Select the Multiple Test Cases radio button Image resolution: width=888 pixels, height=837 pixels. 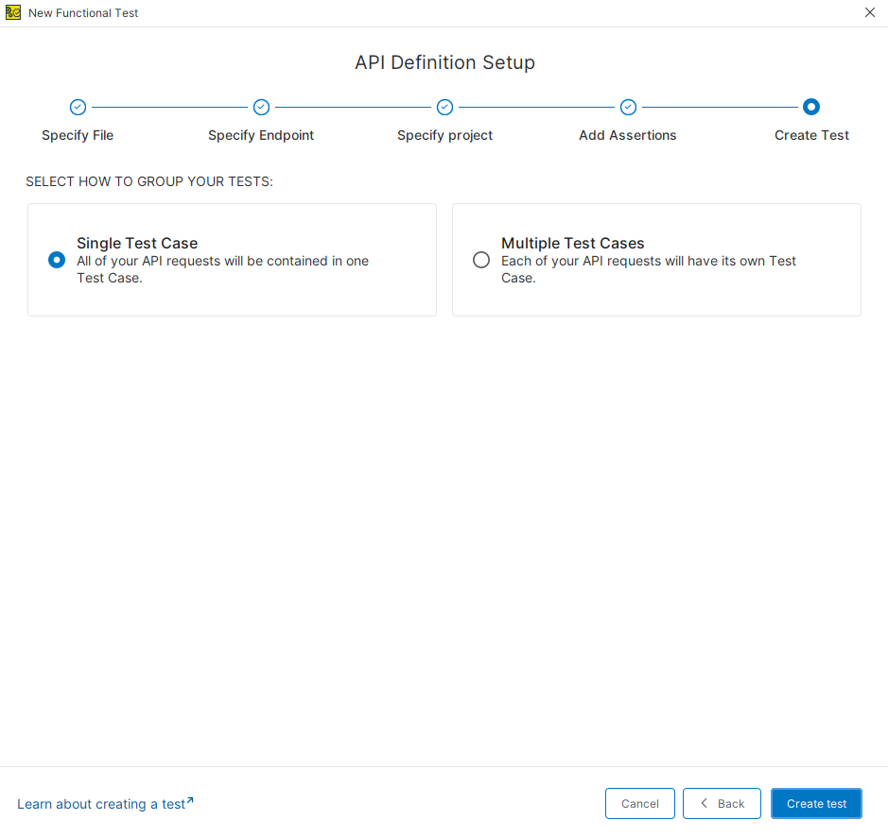481,260
